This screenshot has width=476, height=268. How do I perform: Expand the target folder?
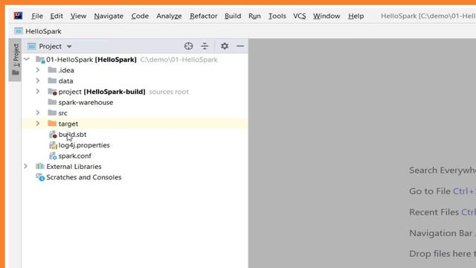38,124
